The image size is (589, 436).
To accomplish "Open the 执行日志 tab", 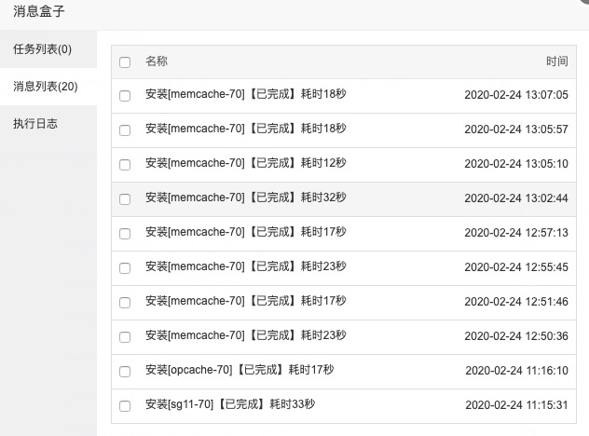I will click(x=35, y=123).
